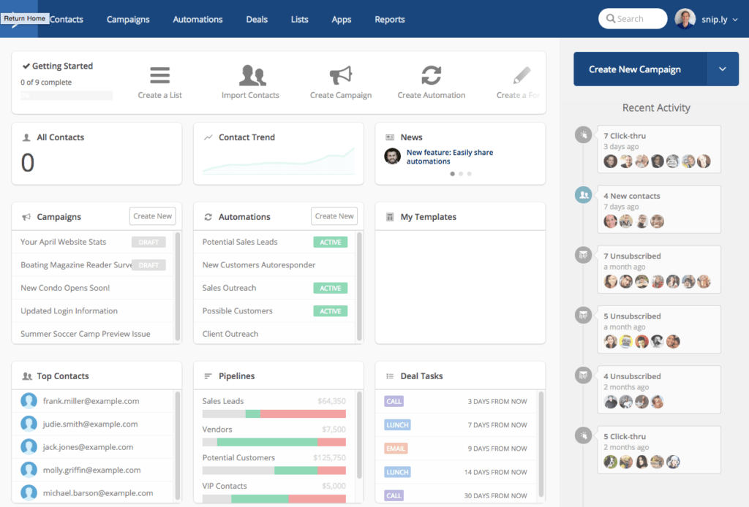
Task: Click frank.miller avatar icon in Top Contacts
Action: (29, 401)
